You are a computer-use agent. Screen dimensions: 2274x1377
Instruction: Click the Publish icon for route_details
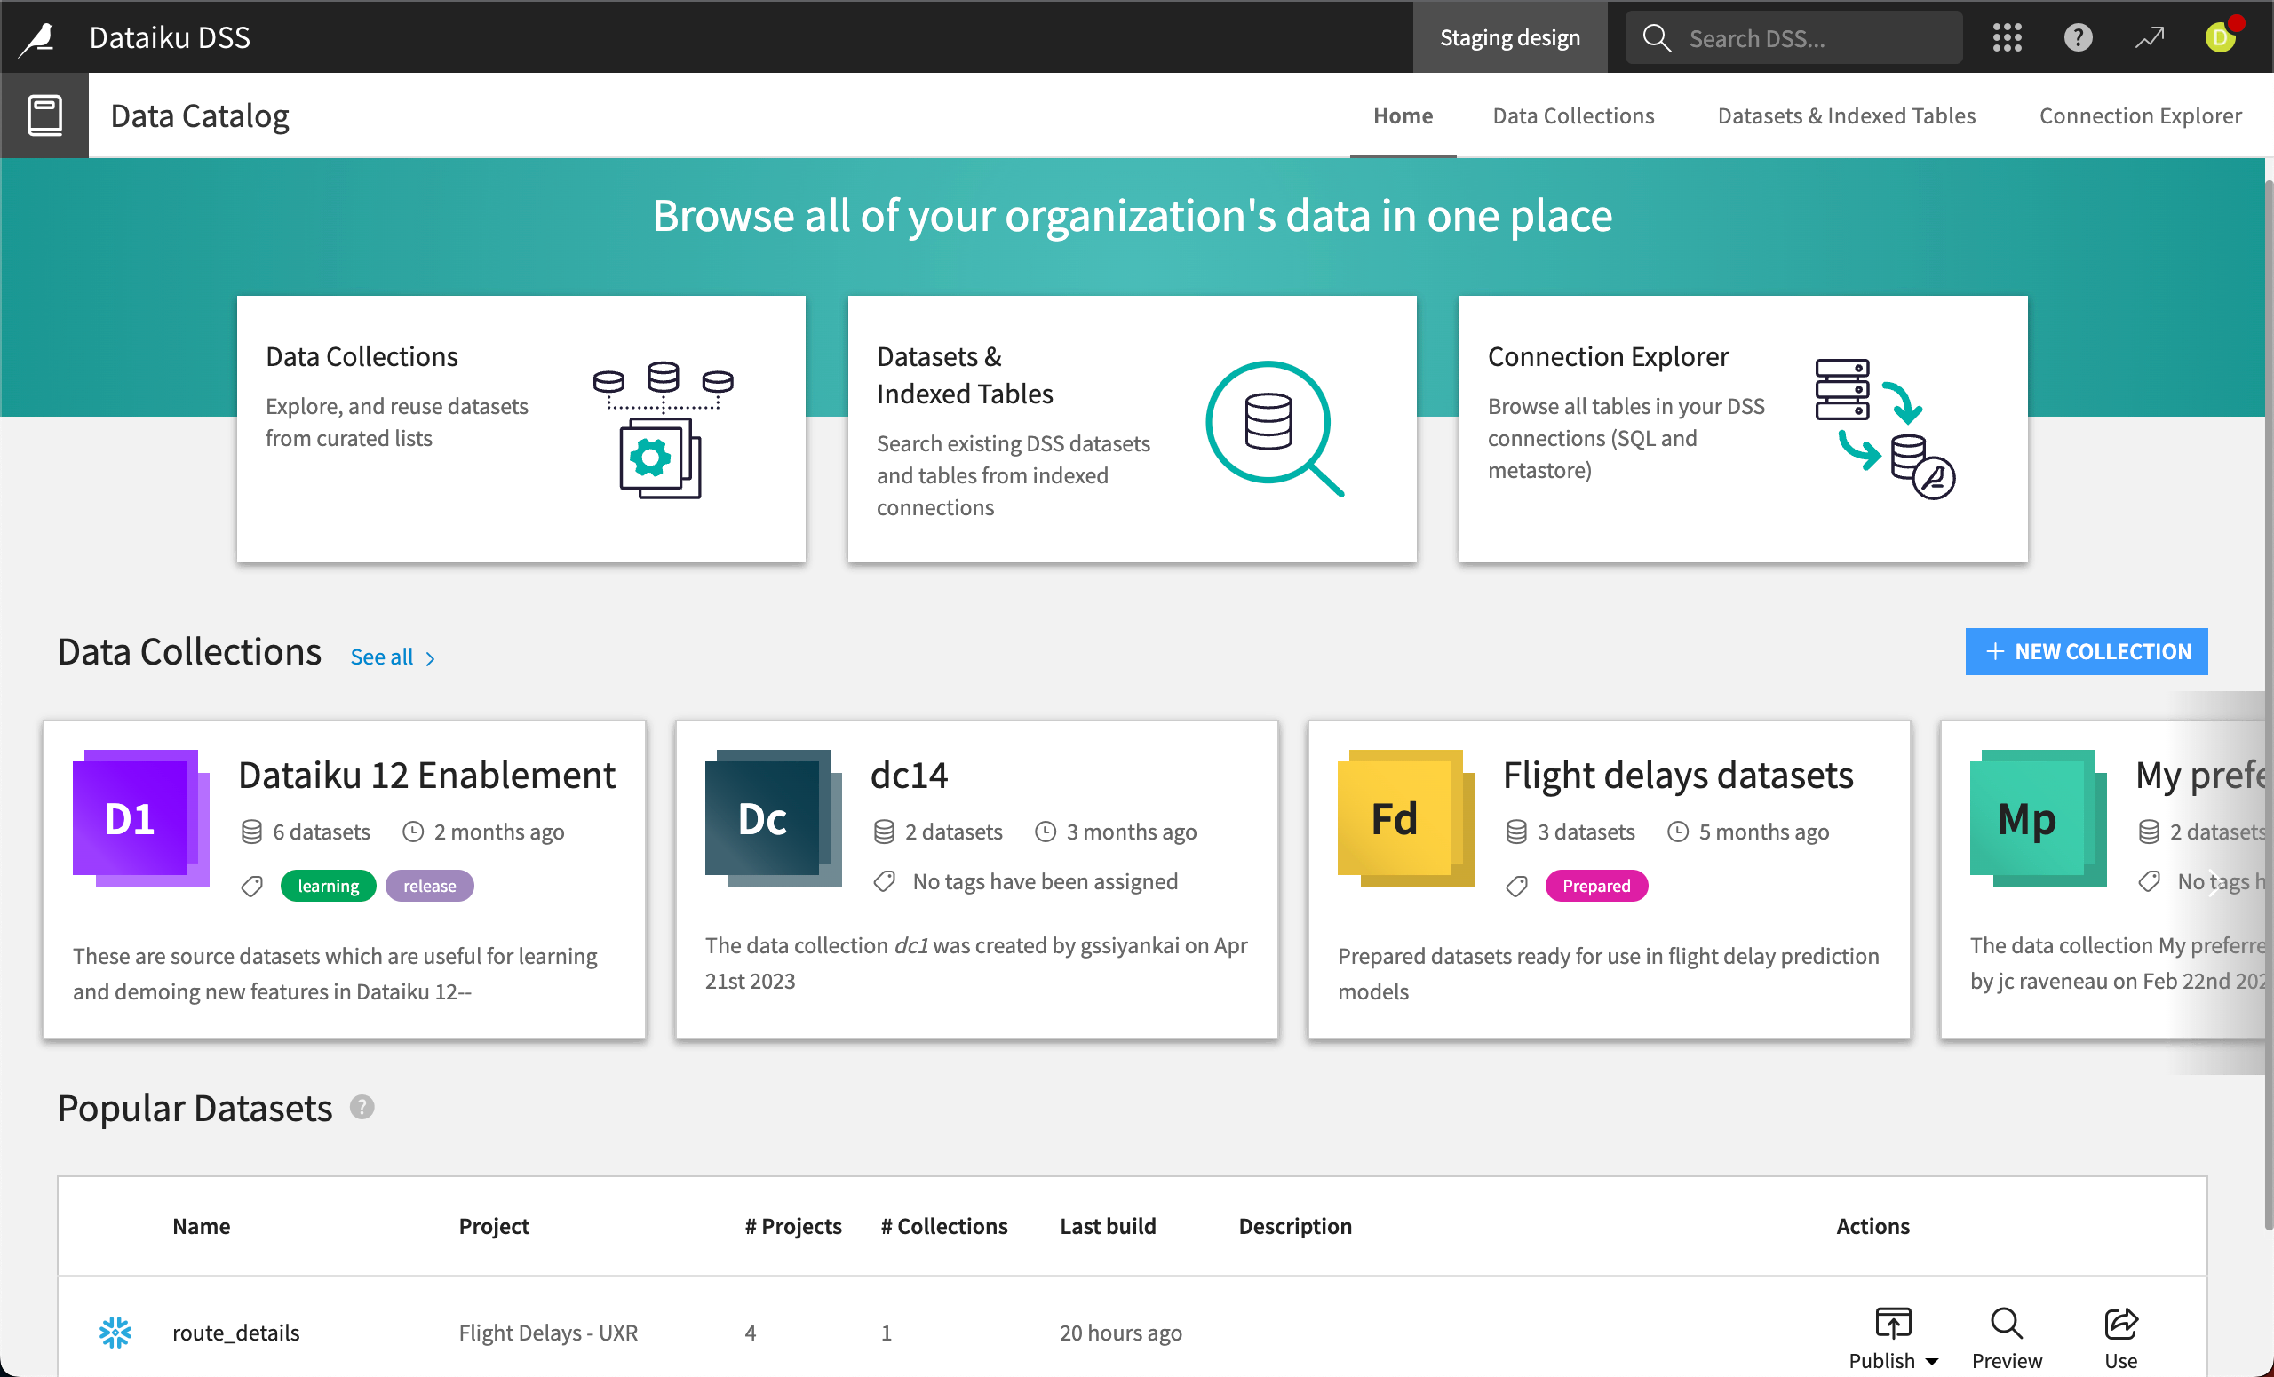1893,1323
